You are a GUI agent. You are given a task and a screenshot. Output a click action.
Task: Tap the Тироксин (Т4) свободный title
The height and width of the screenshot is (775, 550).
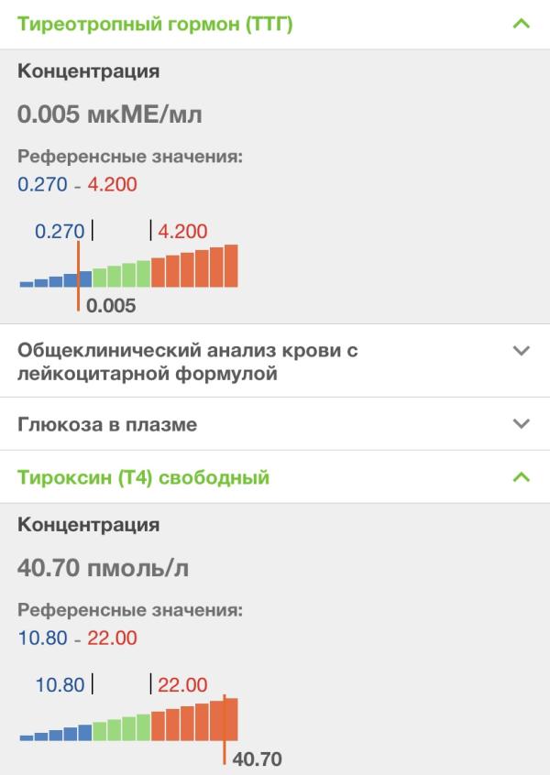tap(143, 477)
